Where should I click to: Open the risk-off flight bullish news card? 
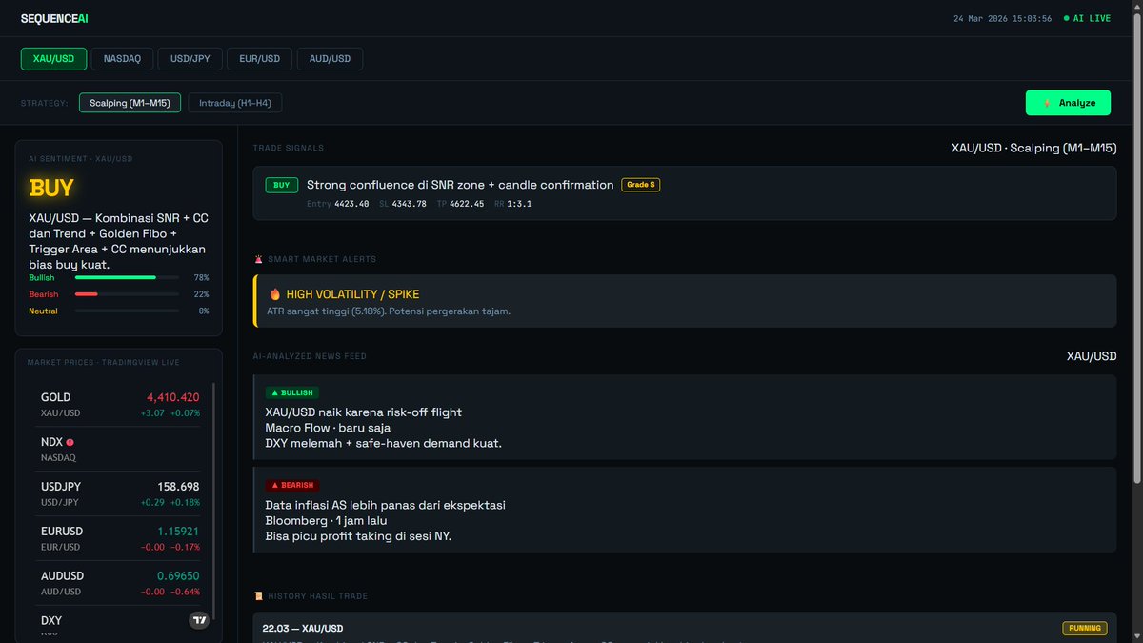(685, 417)
